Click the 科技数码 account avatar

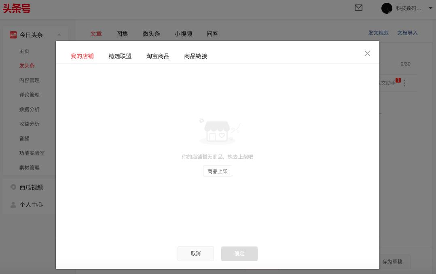pos(387,8)
